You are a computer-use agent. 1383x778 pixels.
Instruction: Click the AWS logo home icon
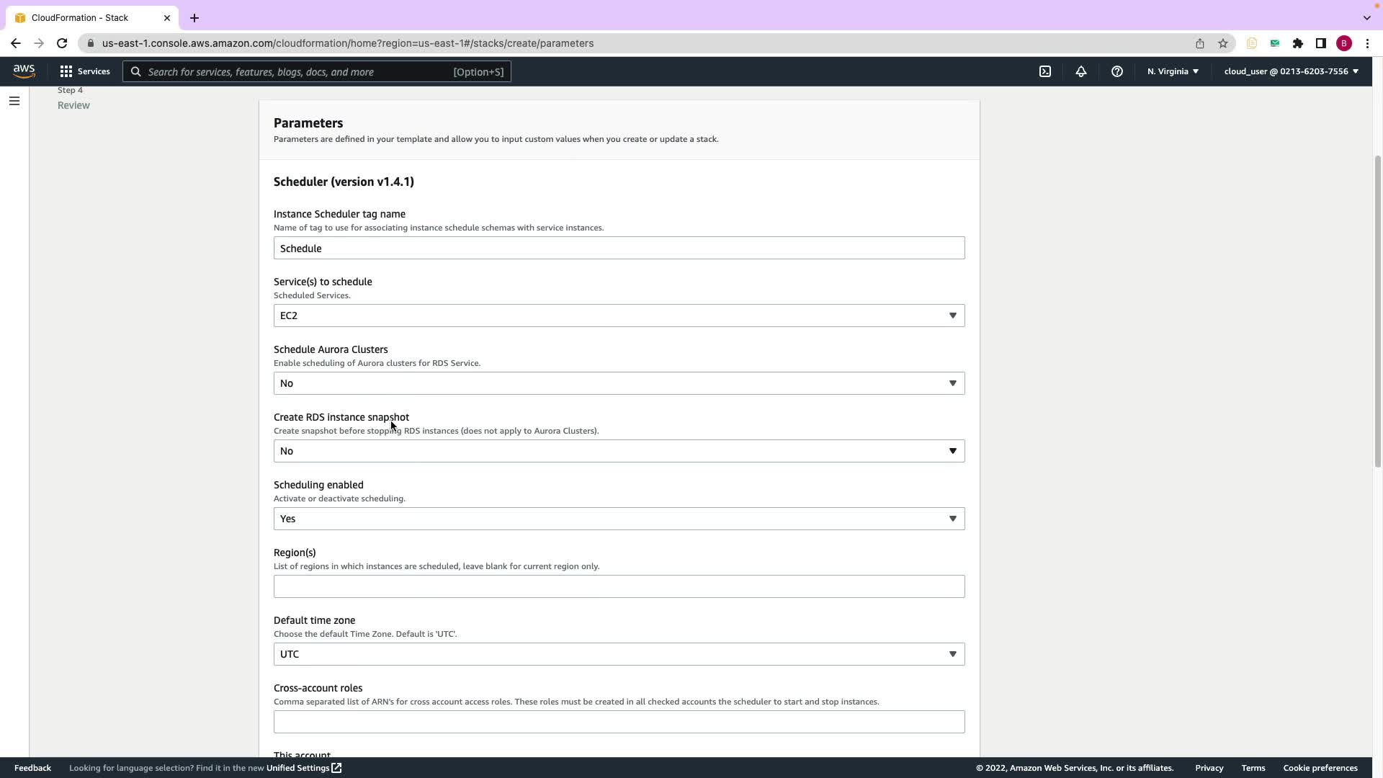click(x=24, y=71)
